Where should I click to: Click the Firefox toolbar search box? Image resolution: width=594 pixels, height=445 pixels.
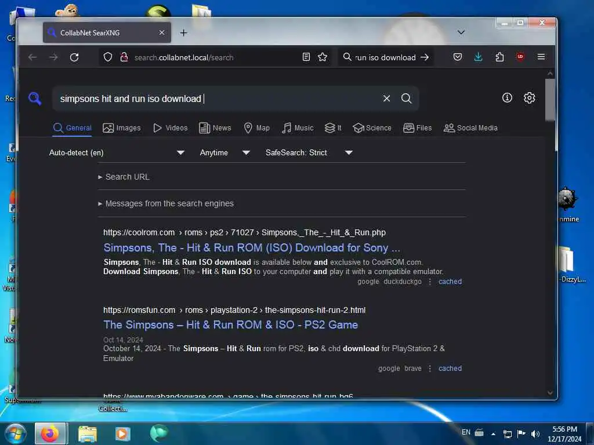coord(385,57)
